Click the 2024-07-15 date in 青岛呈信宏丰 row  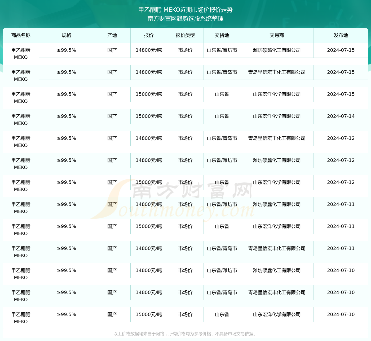pyautogui.click(x=341, y=72)
